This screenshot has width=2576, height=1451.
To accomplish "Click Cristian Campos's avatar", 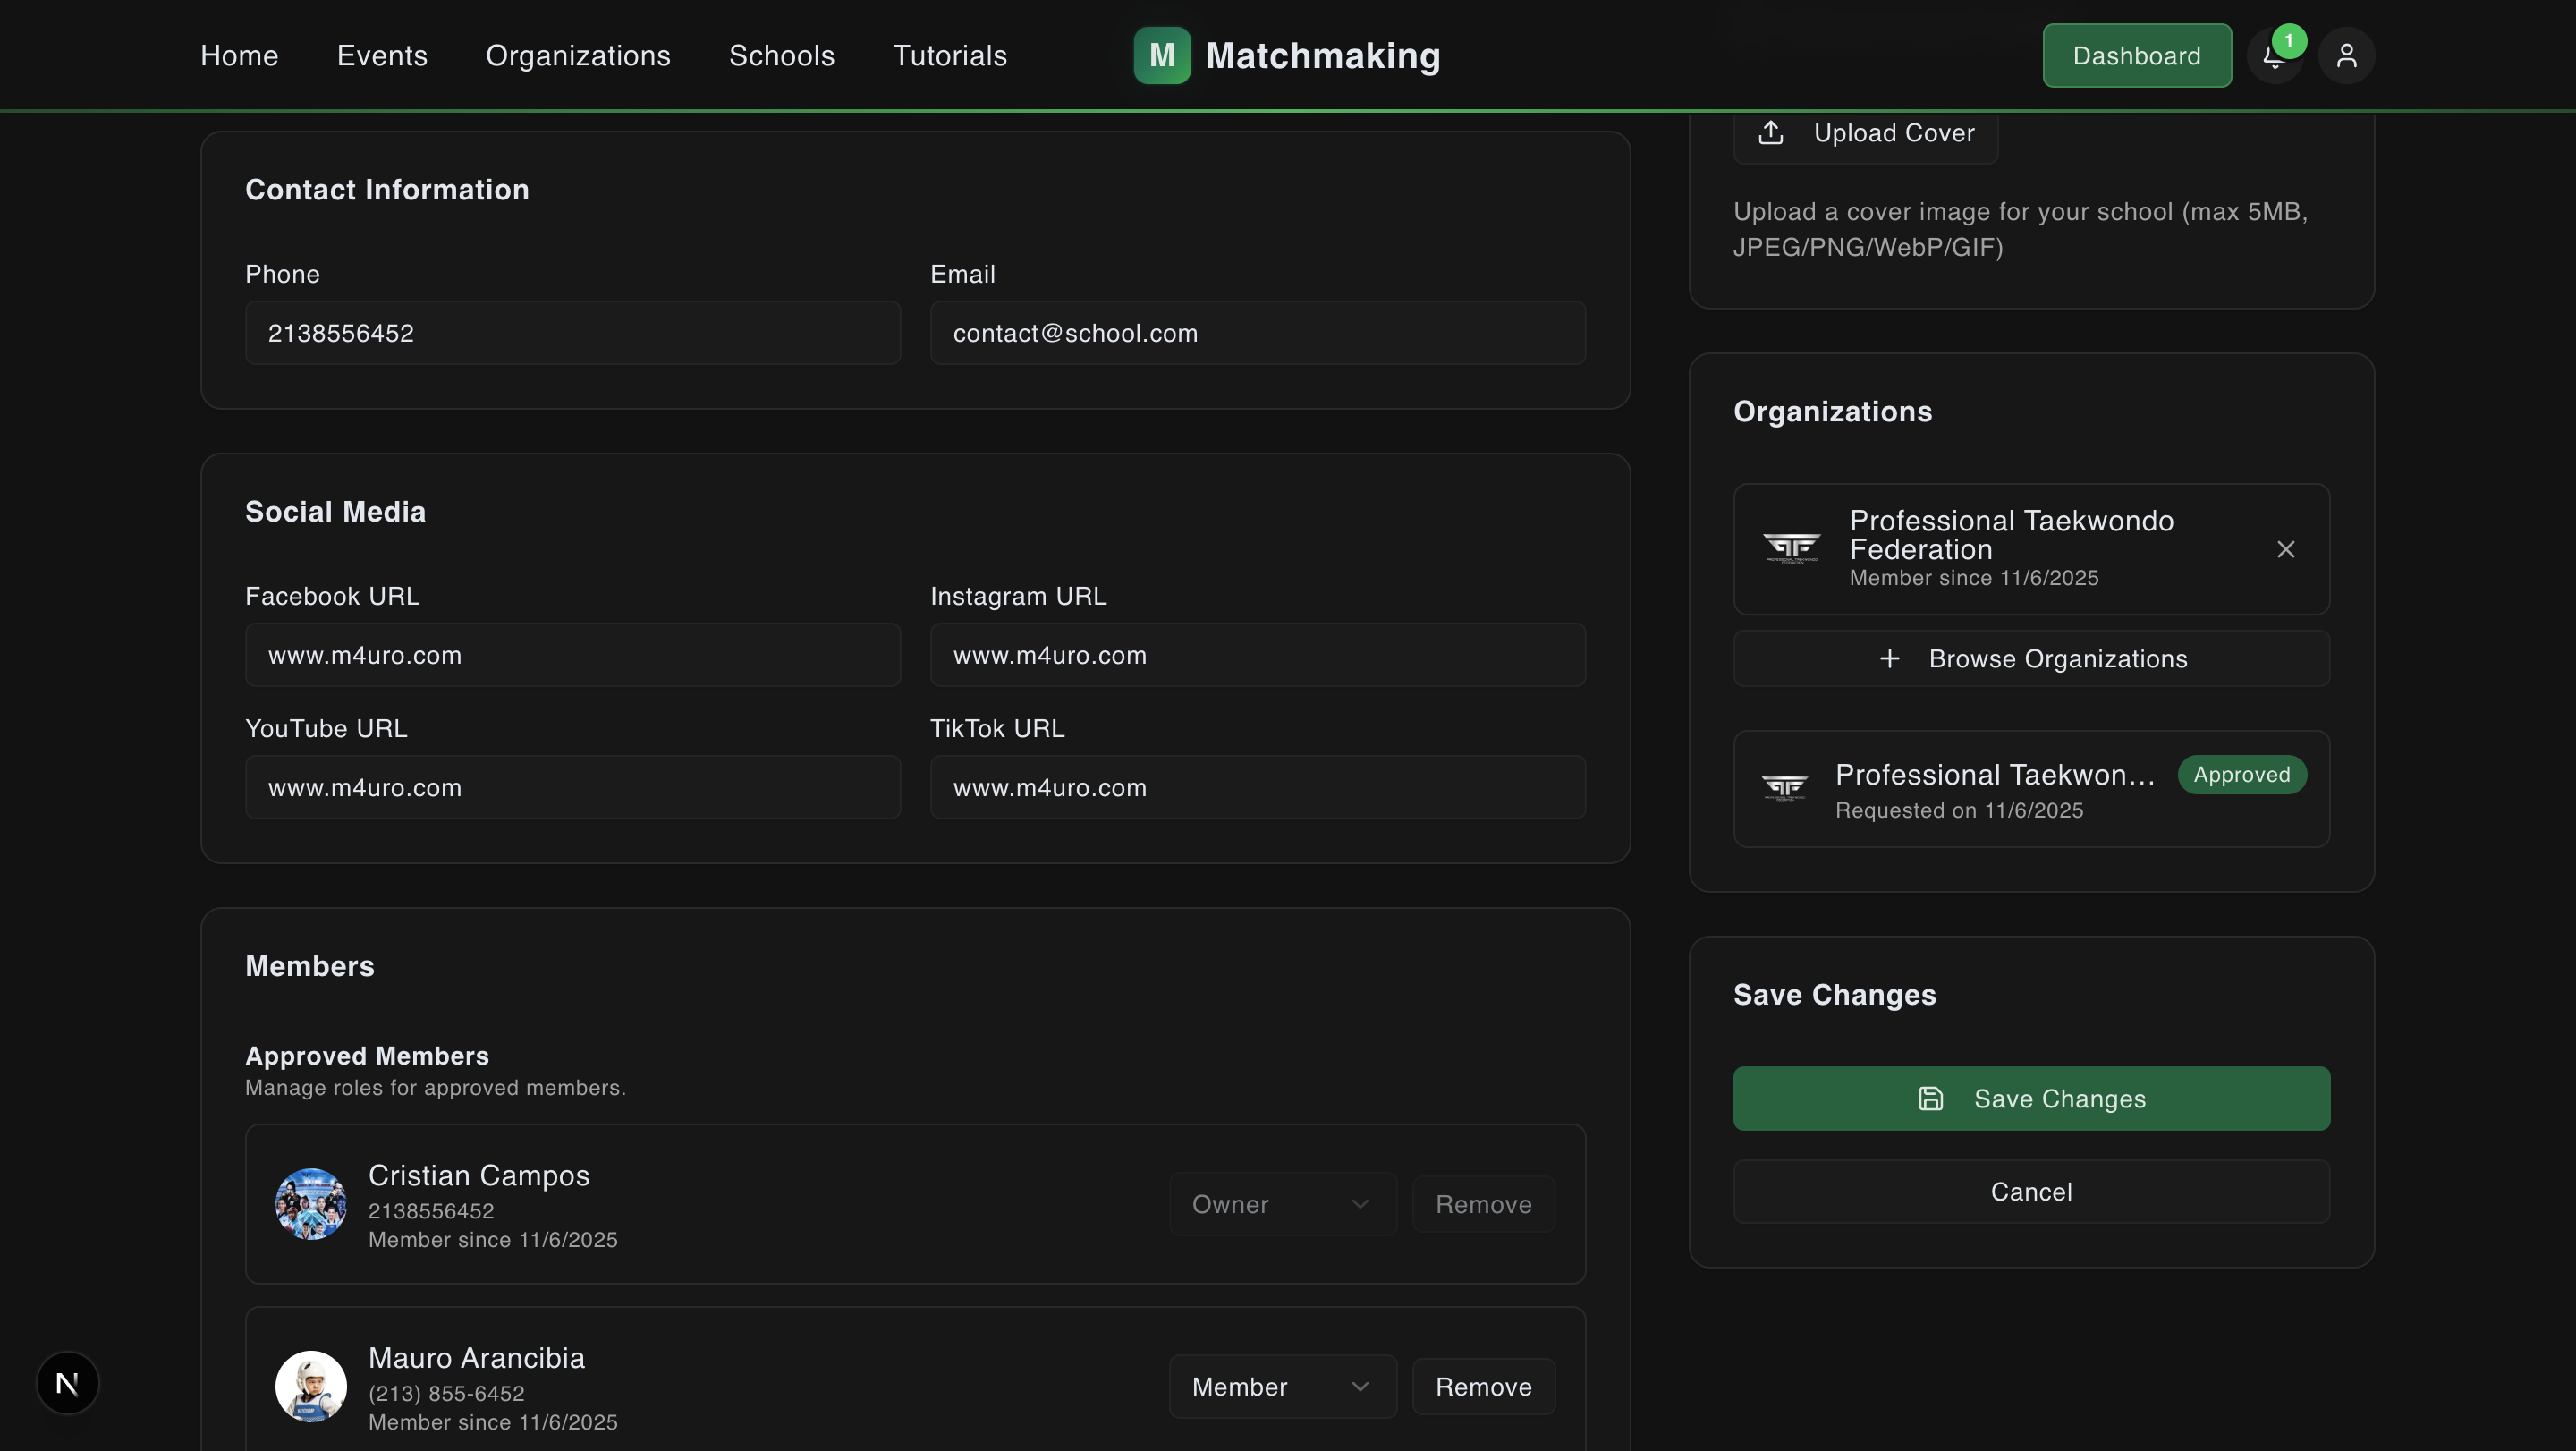I will [311, 1204].
